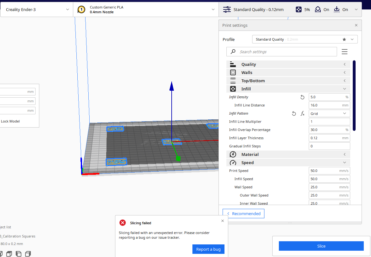Reset the Infill Pattern setting
Viewport: 371px width, 257px height.
294,114
